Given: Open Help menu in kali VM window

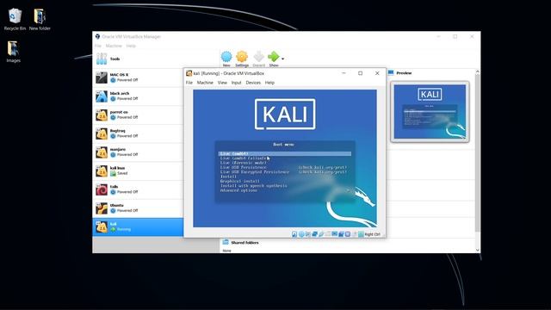Looking at the screenshot, I should [269, 83].
